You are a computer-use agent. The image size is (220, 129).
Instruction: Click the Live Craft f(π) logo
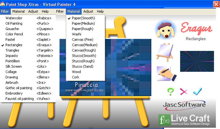click(x=184, y=120)
